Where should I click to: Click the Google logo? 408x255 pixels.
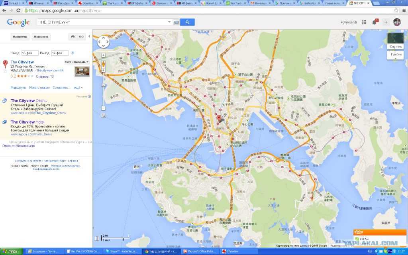18,22
